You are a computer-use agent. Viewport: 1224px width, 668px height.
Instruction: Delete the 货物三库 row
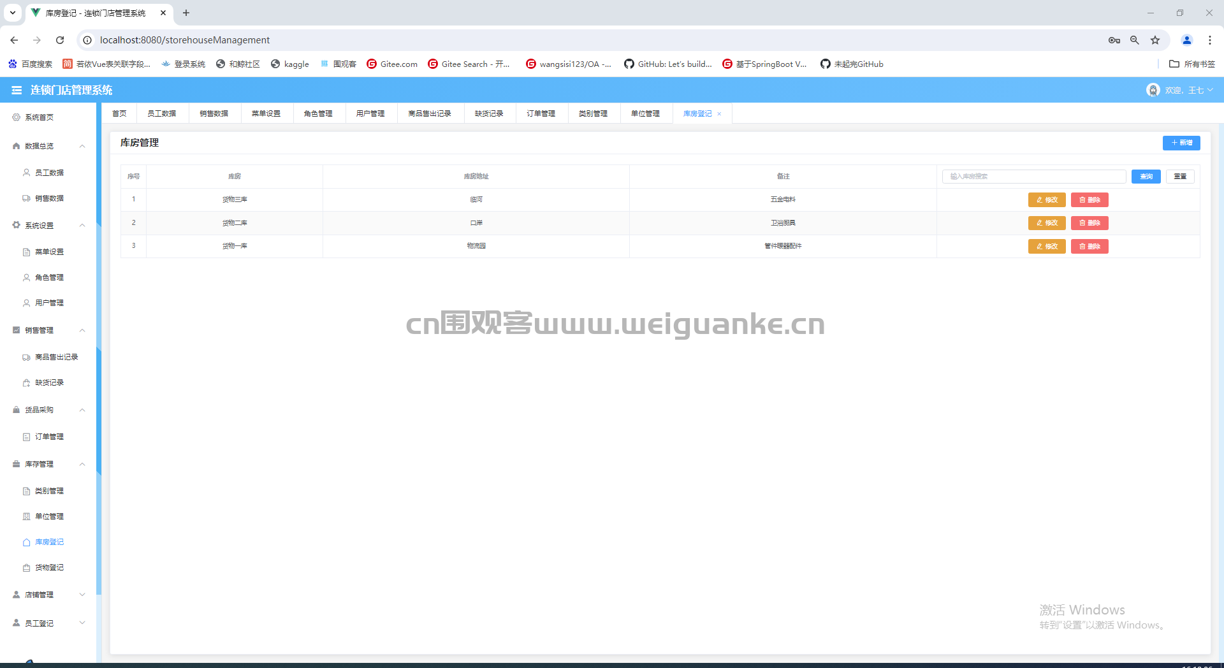coord(1089,200)
